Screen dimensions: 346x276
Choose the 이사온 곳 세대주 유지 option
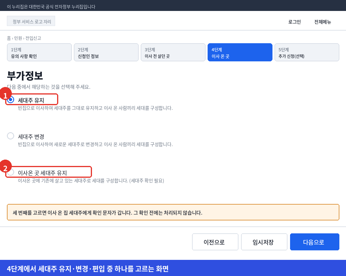pyautogui.click(x=11, y=172)
